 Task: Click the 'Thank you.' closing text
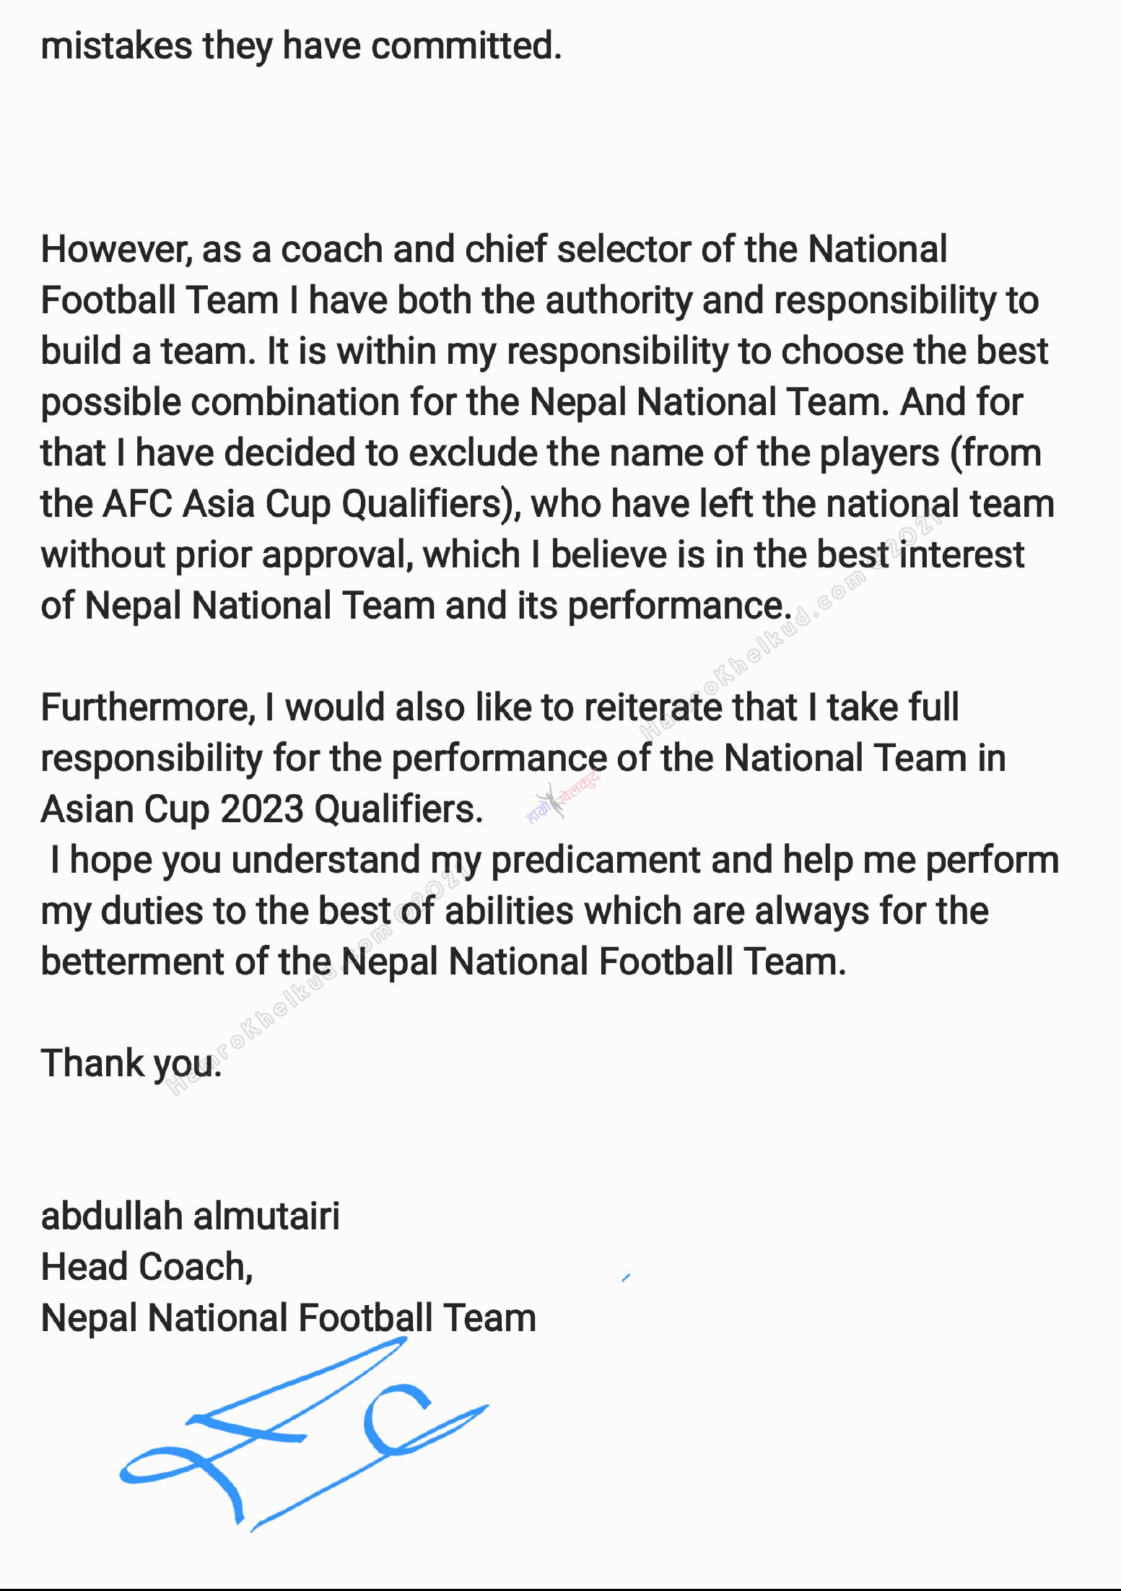[x=130, y=1064]
